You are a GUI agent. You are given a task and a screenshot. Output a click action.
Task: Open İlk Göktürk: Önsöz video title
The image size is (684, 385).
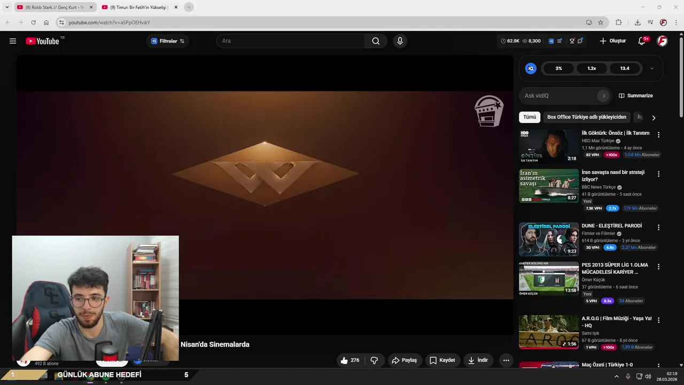(616, 133)
